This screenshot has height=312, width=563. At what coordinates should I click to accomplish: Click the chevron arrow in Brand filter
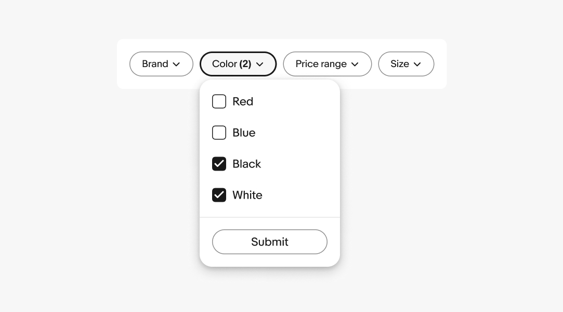pos(176,64)
